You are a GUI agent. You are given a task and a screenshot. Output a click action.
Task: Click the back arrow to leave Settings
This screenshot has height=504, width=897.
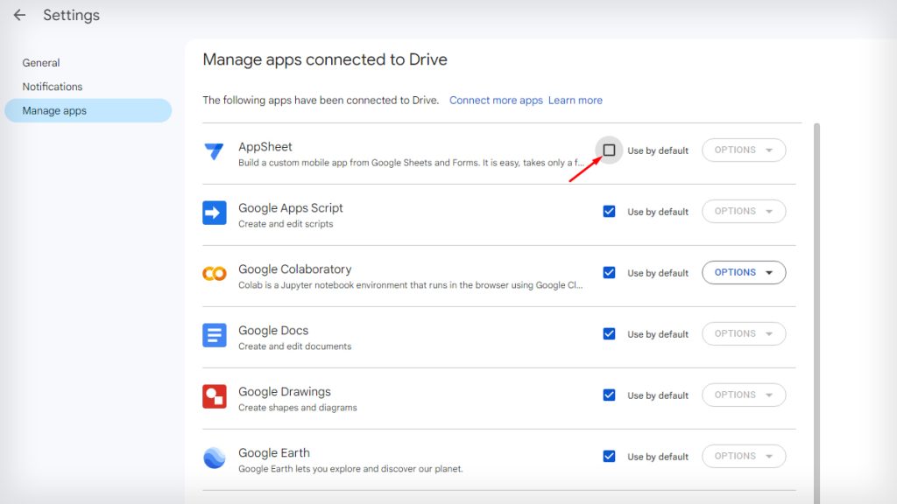(19, 15)
